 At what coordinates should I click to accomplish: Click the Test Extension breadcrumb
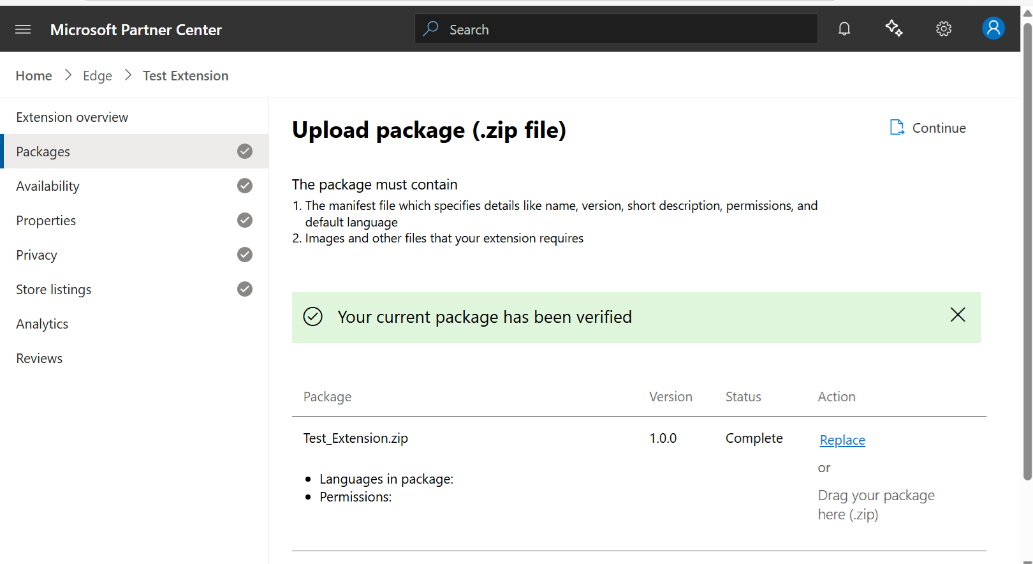[x=186, y=76]
